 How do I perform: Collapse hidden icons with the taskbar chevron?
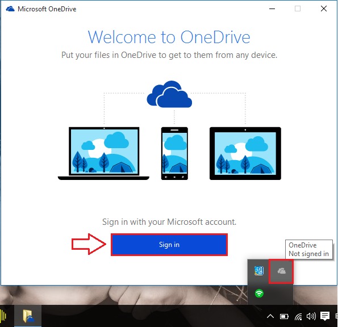tap(270, 316)
